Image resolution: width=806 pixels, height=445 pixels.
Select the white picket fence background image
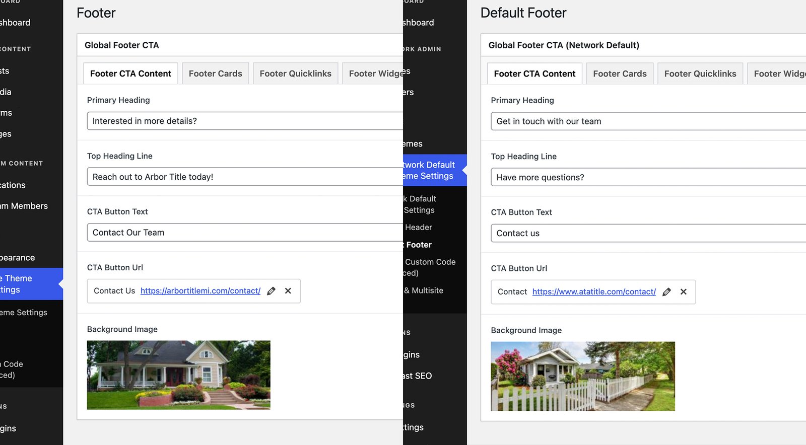point(583,376)
